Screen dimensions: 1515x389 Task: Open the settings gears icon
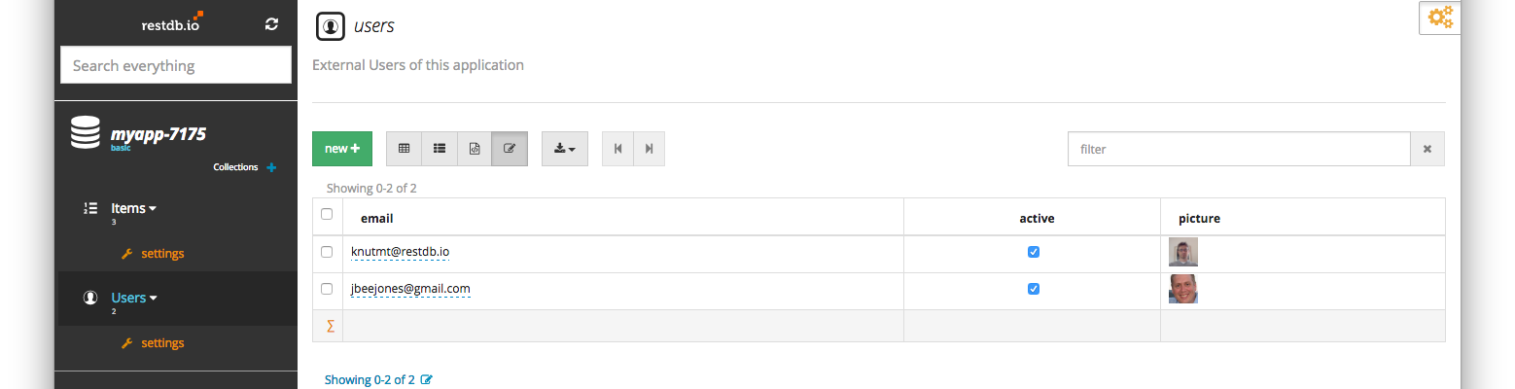tap(1440, 17)
